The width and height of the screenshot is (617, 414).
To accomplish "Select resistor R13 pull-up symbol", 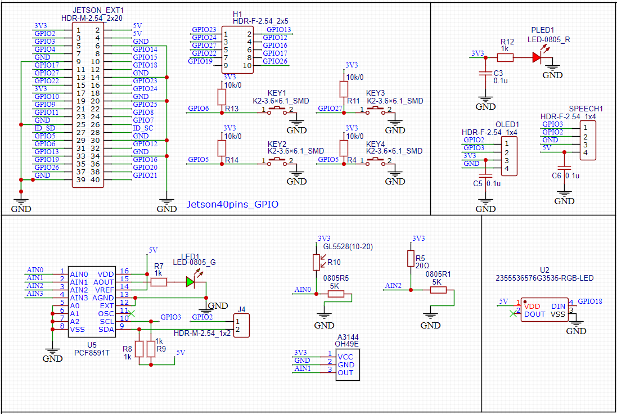I will point(222,97).
